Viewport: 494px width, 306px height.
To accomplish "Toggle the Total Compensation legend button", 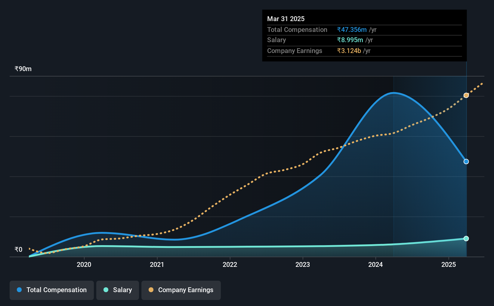I will (52, 290).
